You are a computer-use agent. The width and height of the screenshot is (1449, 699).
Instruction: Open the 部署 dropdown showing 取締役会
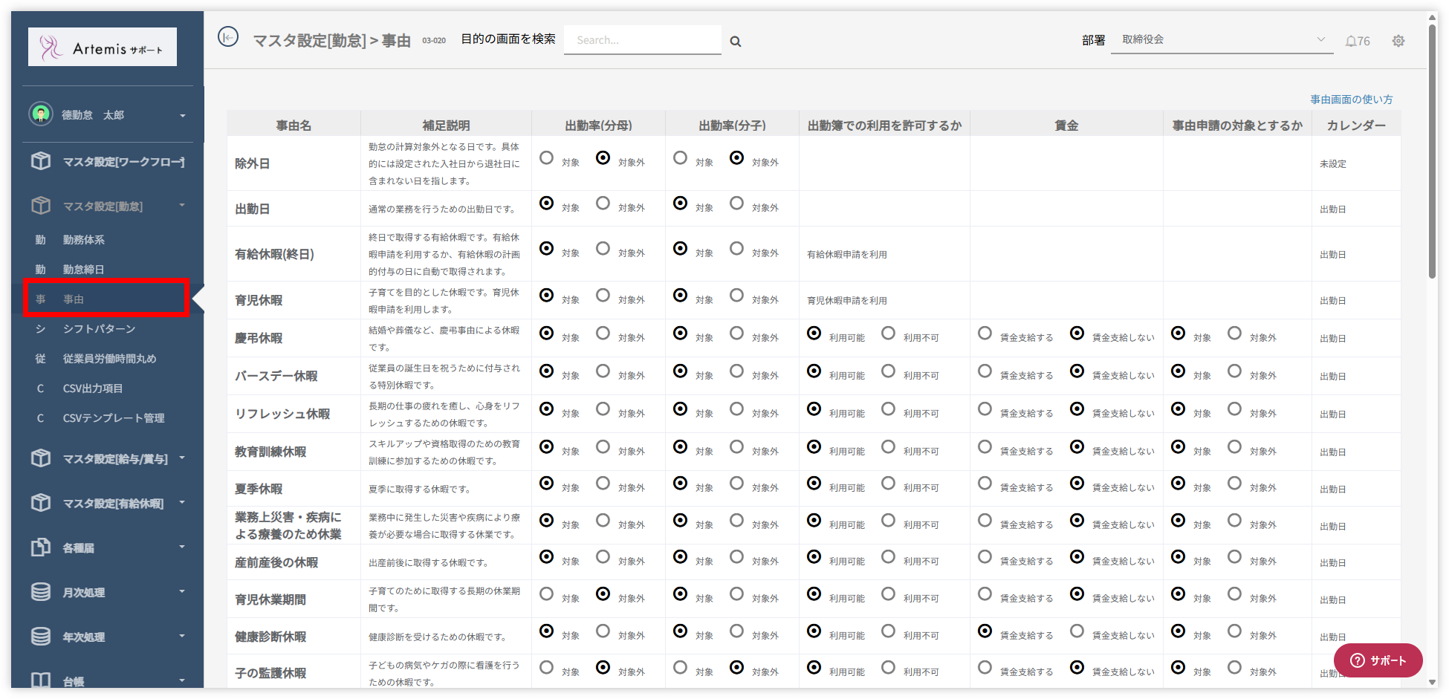(1222, 40)
